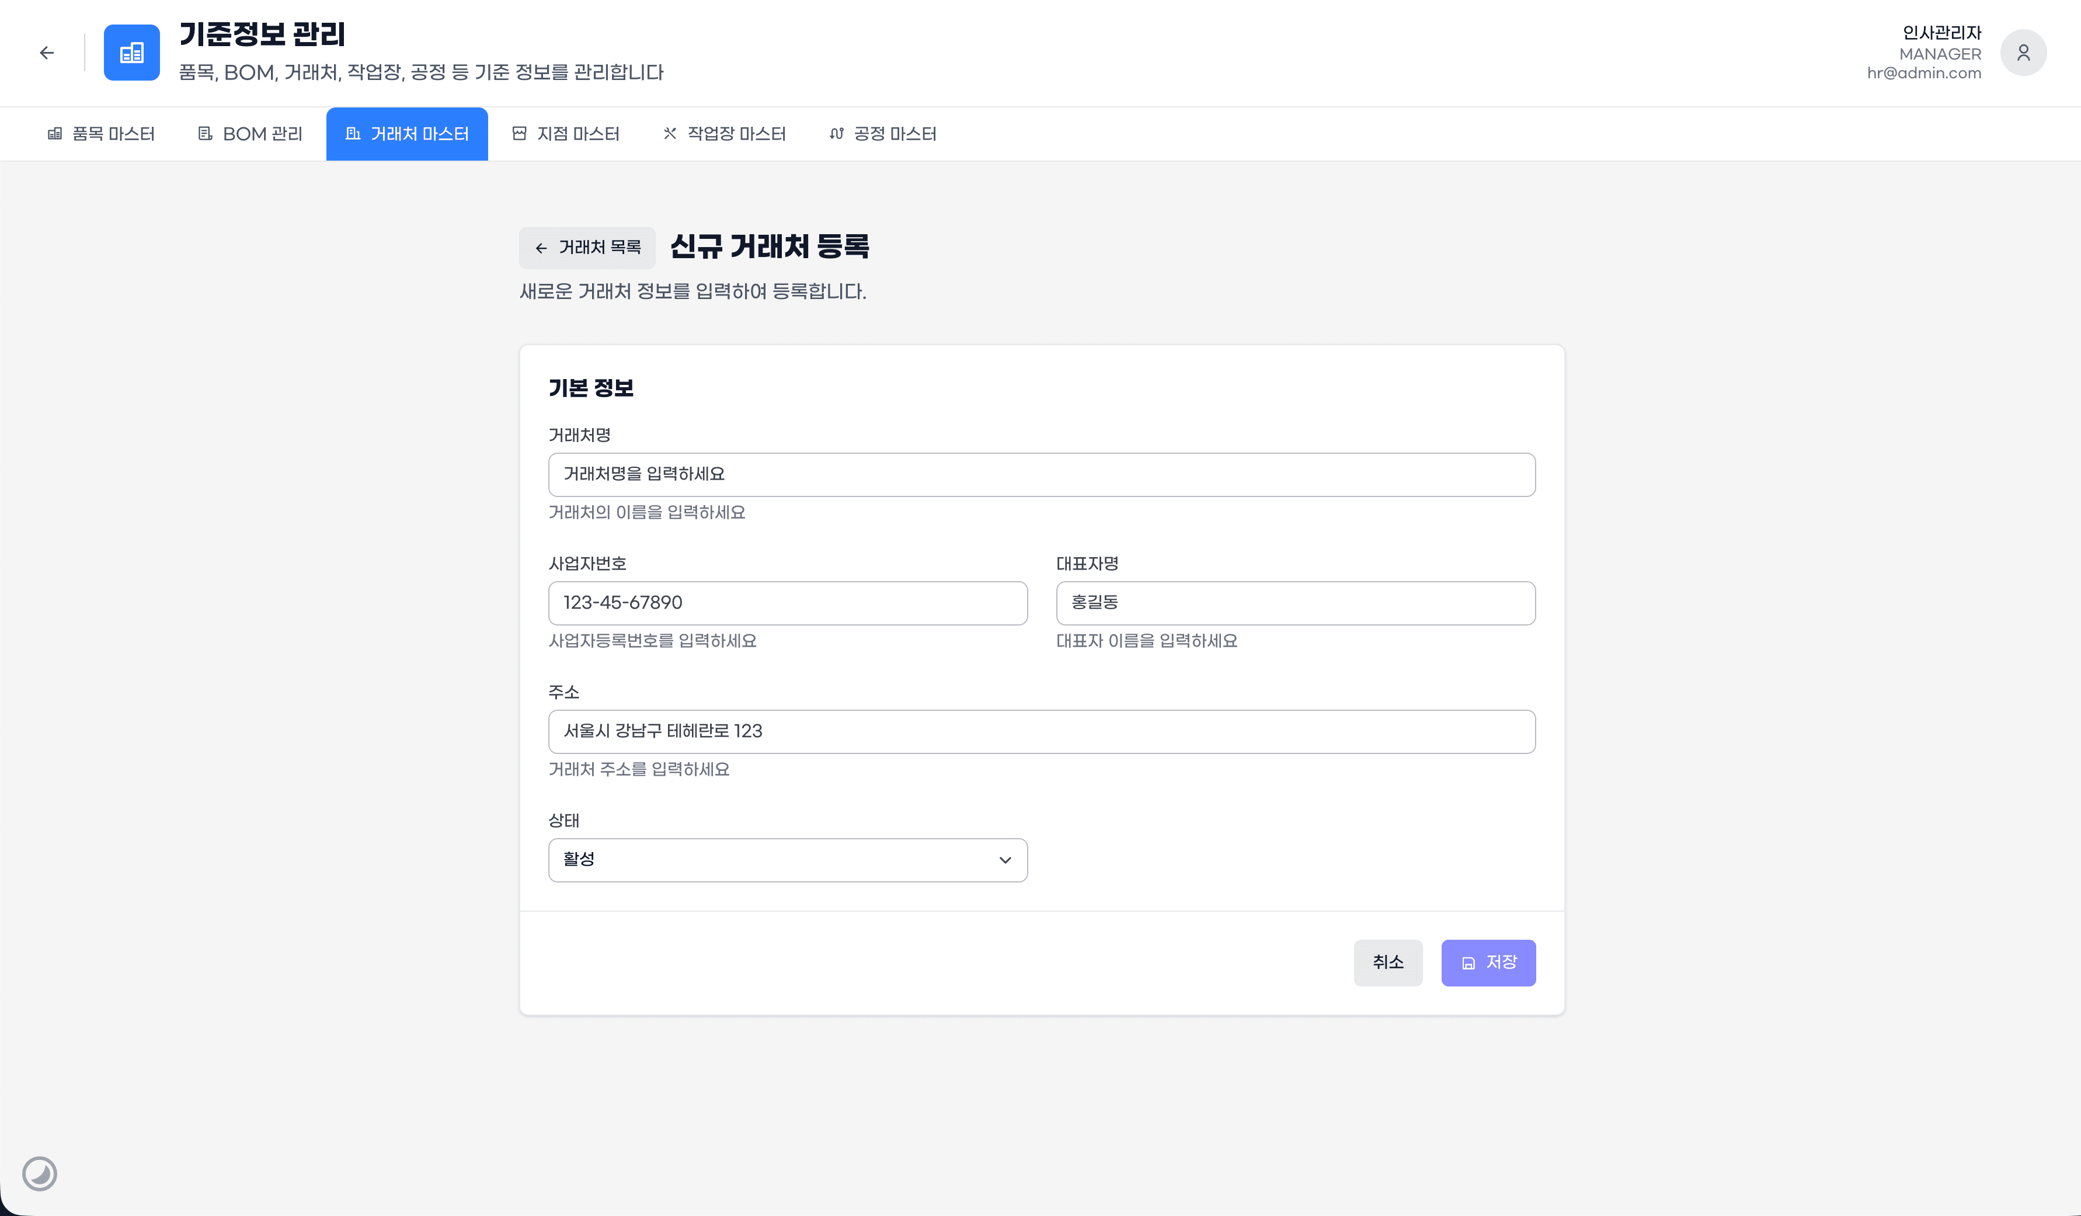The height and width of the screenshot is (1216, 2081).
Task: Select the 거래처 마스터 tab
Action: (406, 134)
